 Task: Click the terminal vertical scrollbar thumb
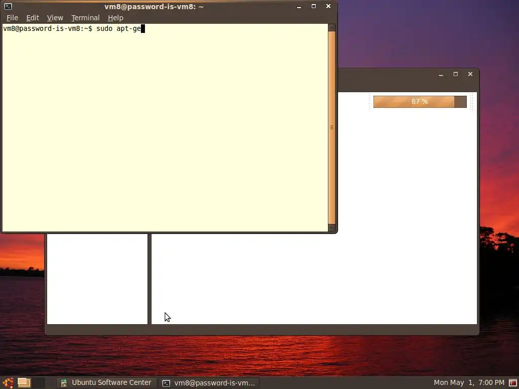click(331, 127)
